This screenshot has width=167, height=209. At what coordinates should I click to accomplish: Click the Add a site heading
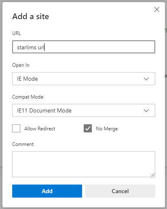[x=30, y=16]
